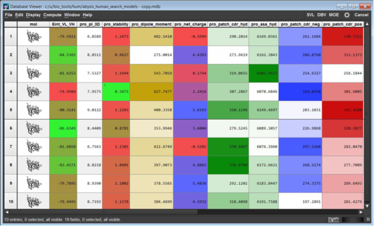Click the vertical scrollbar down arrow
The height and width of the screenshot is (226, 374).
[x=367, y=206]
